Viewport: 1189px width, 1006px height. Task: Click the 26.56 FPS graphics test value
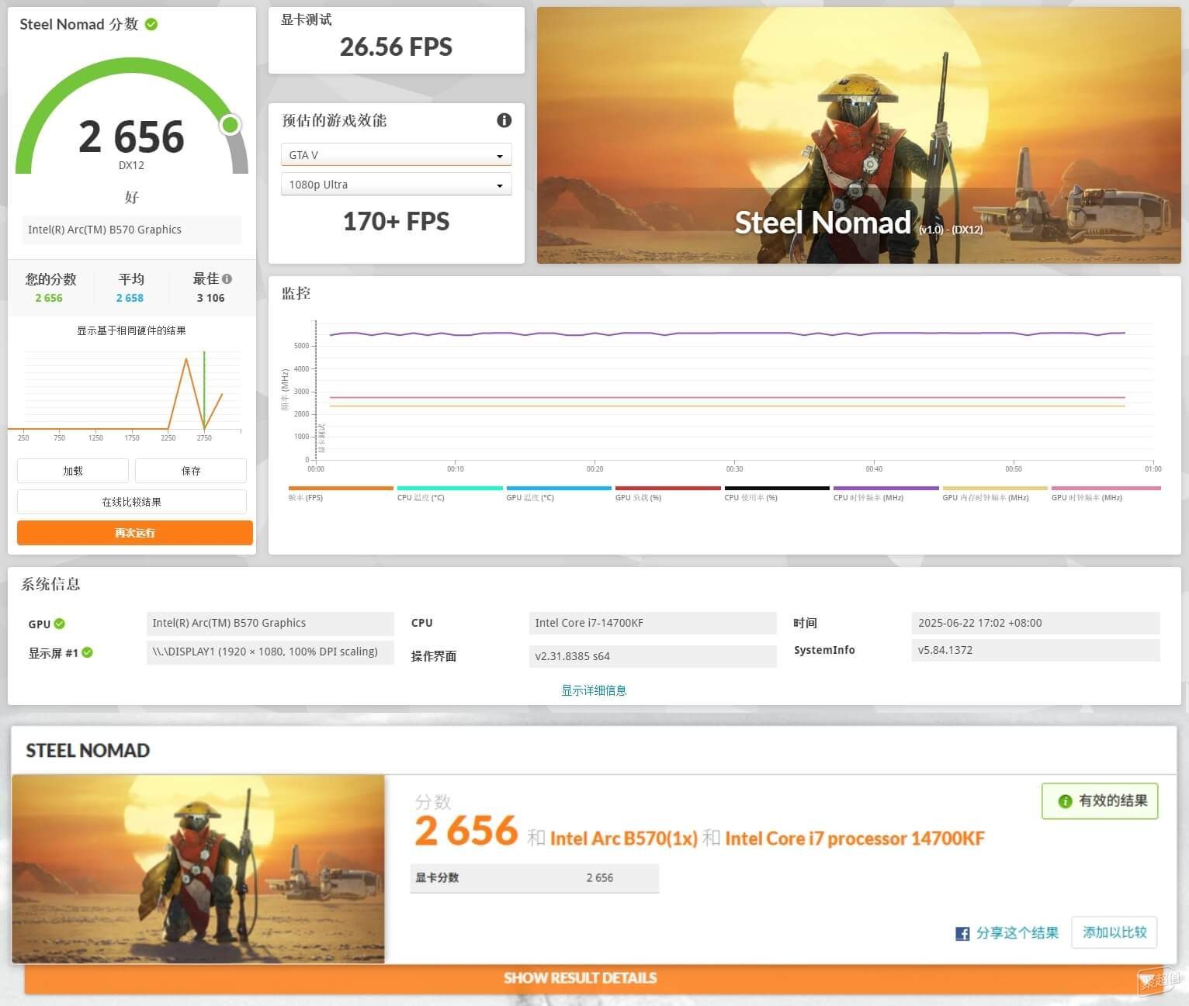396,47
